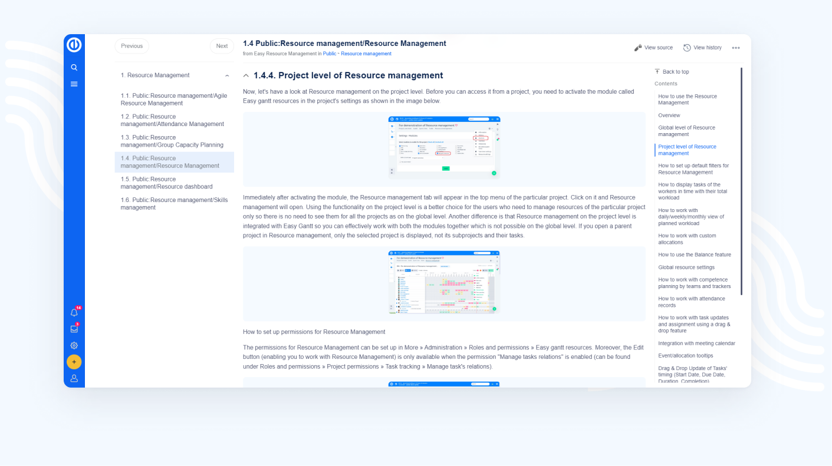The image size is (832, 466).
Task: Open search from the sidebar magnifier icon
Action: click(x=74, y=68)
